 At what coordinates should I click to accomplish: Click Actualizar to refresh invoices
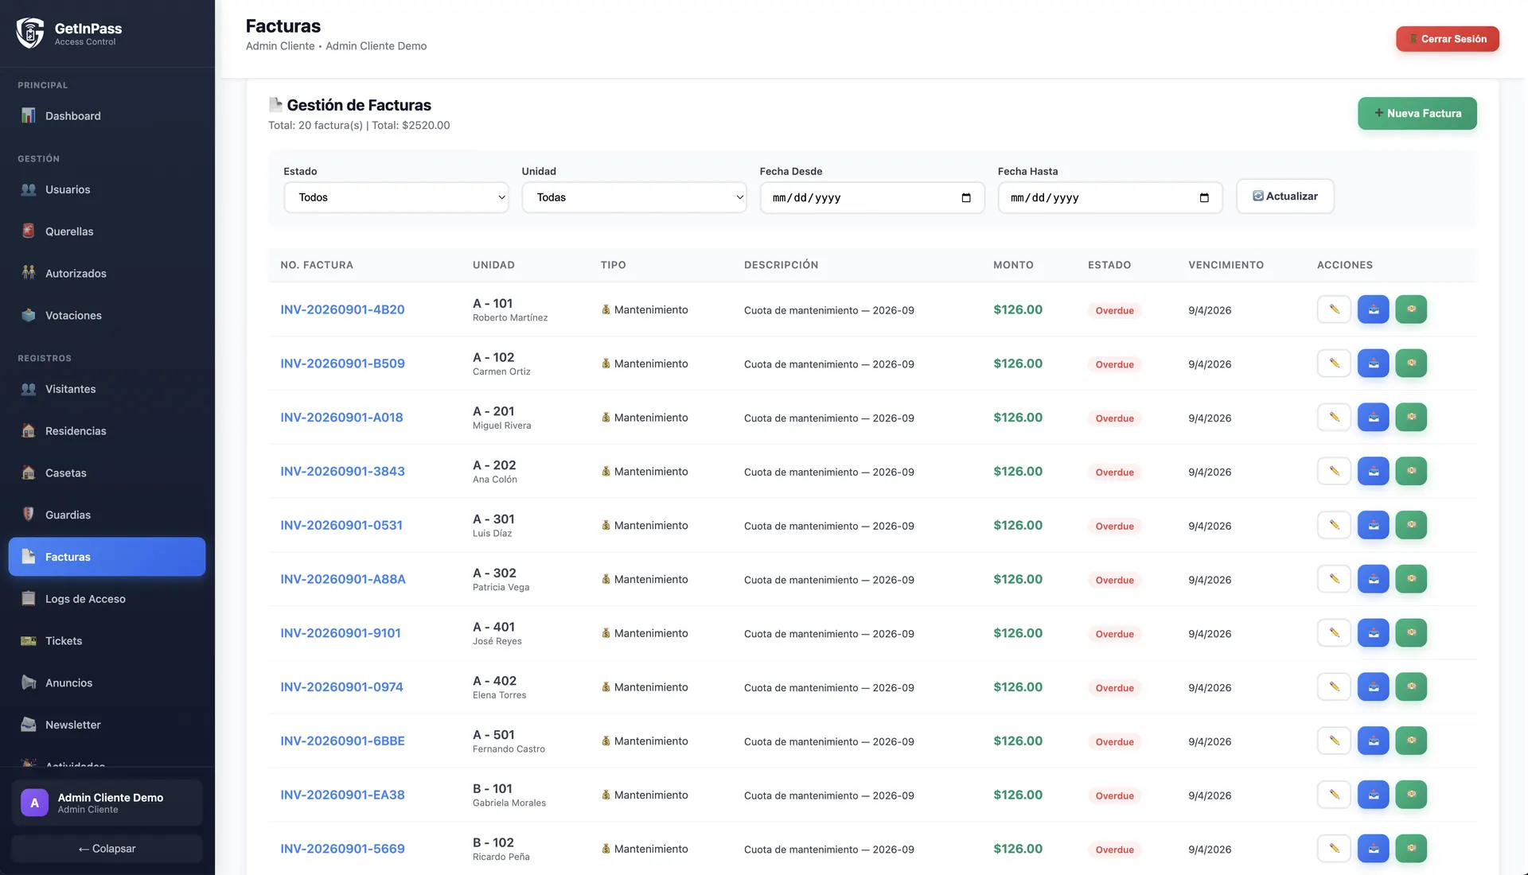(1284, 196)
